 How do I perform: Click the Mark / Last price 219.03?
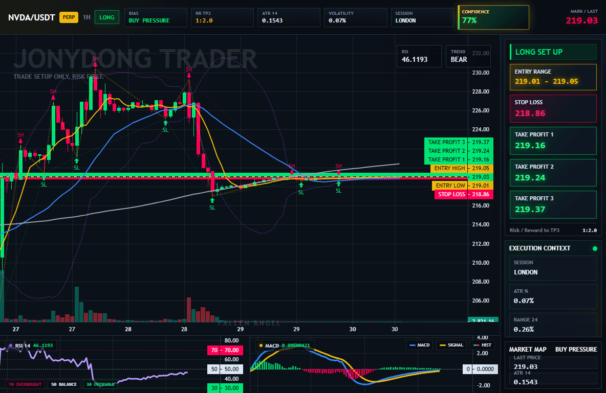(581, 20)
